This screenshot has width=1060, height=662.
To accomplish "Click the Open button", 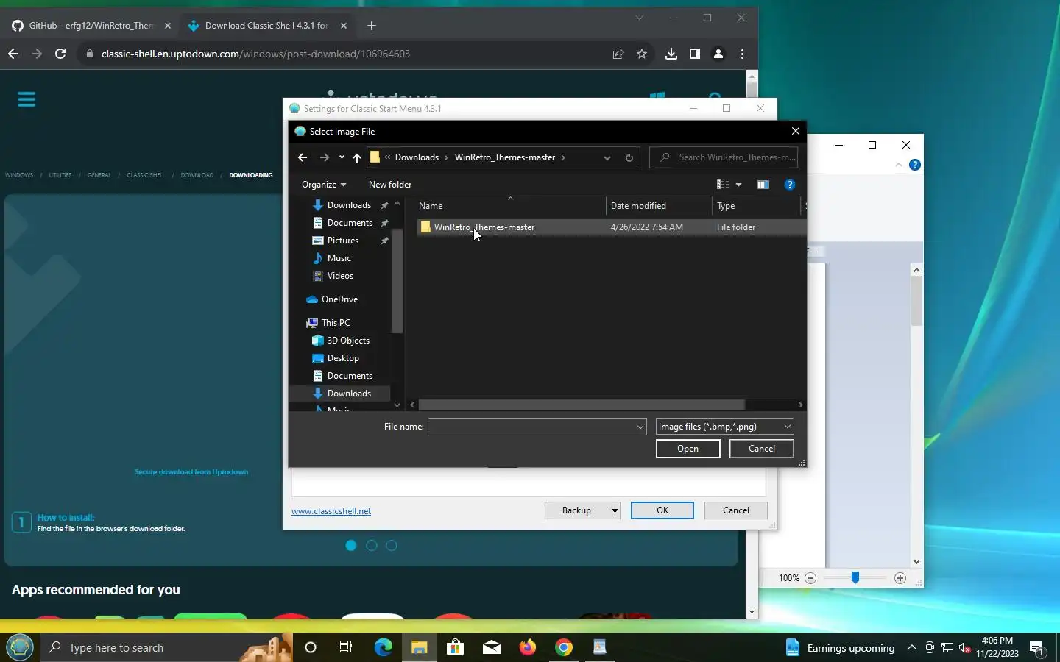I will 688,449.
